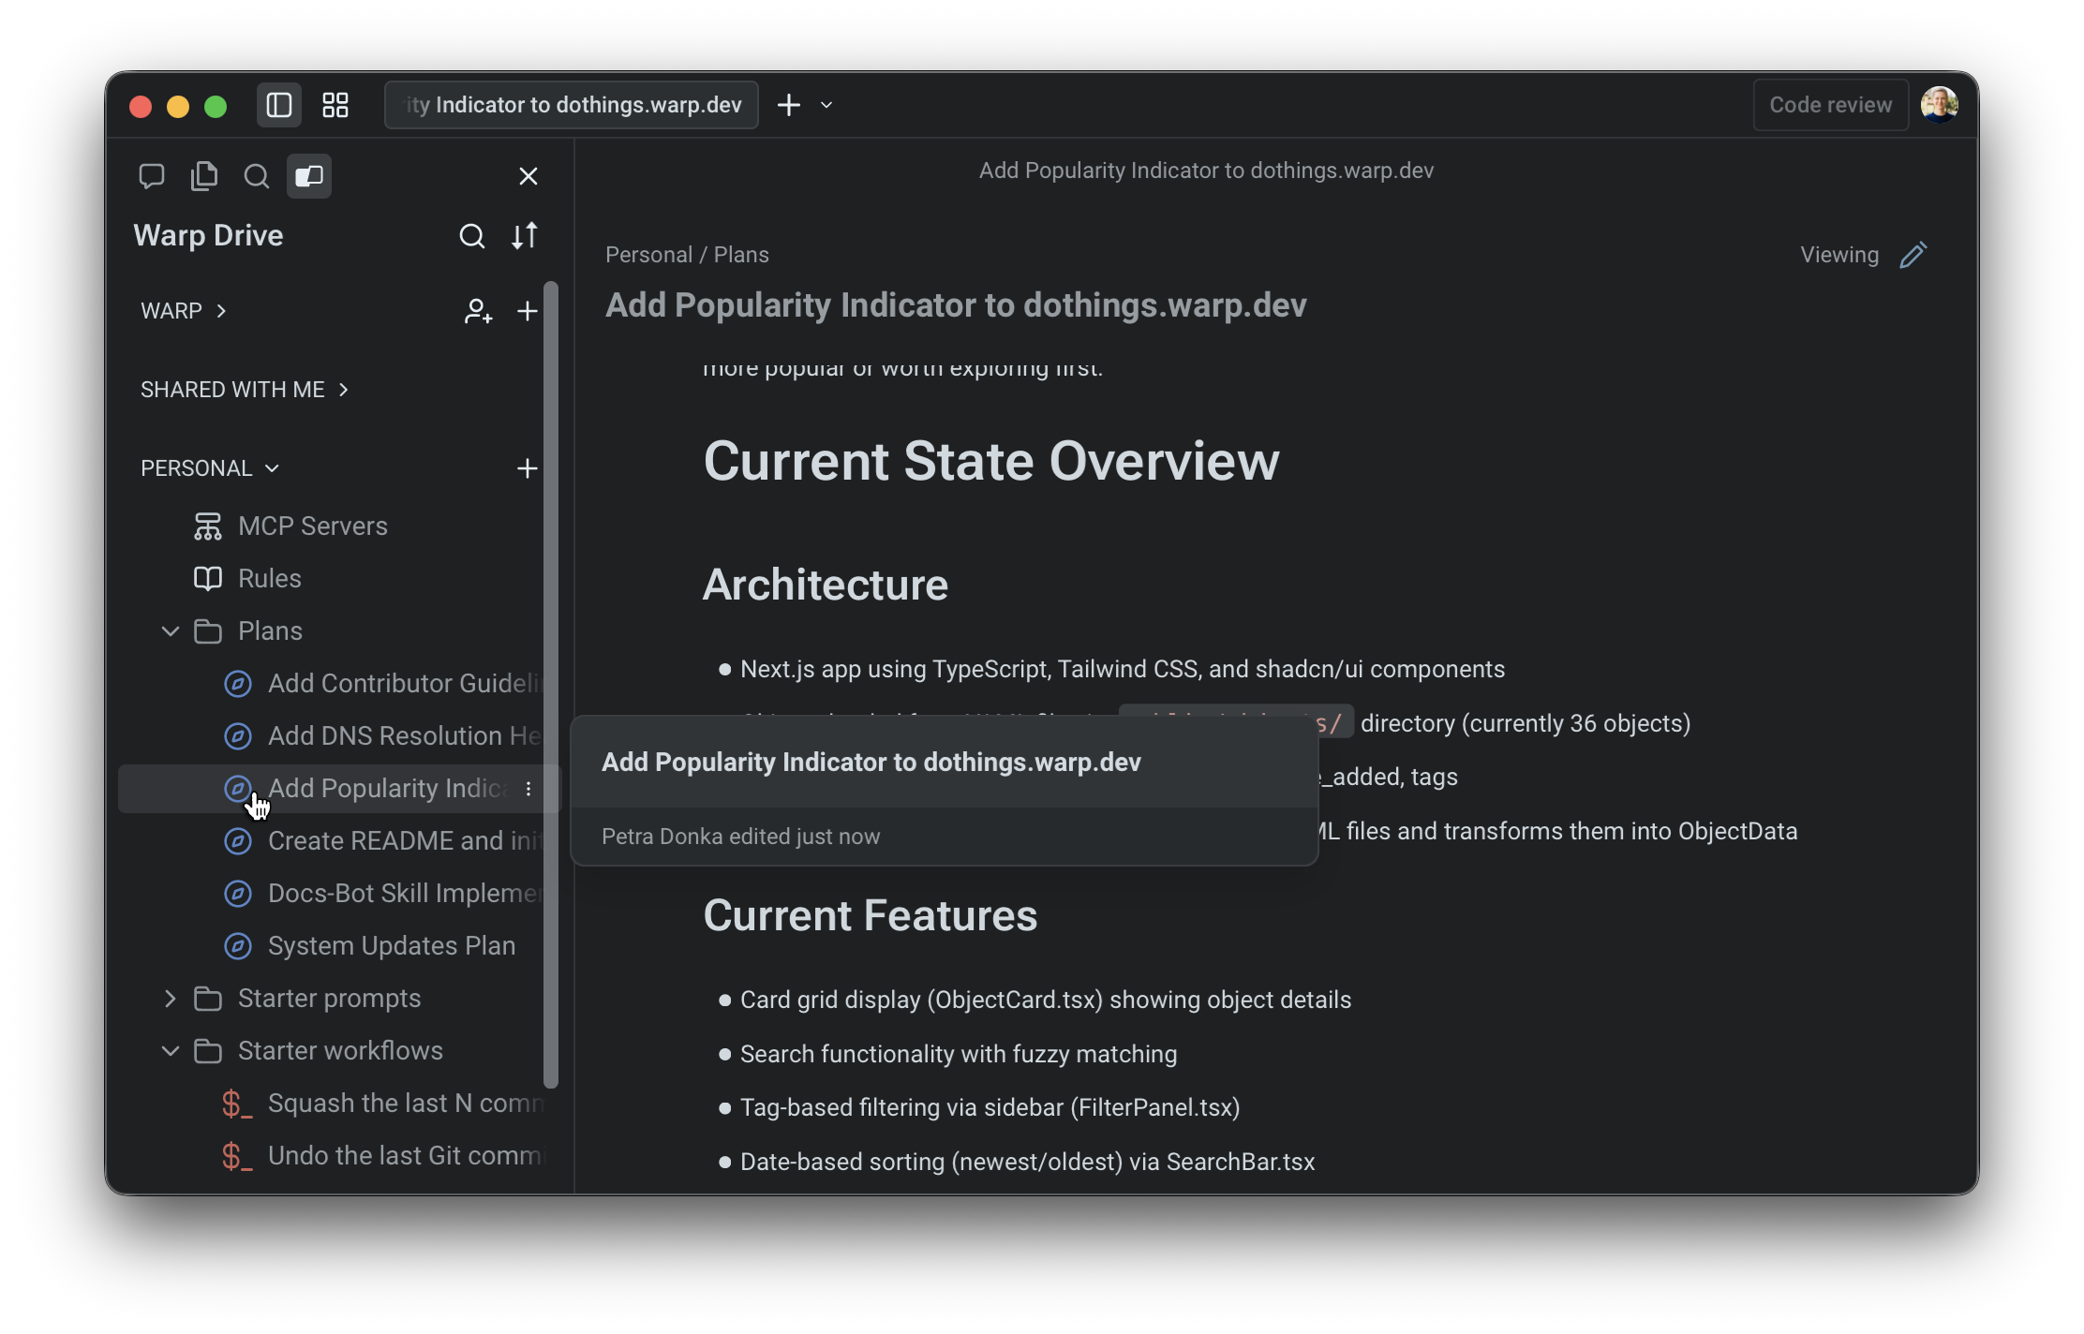Search within Warp Drive
The width and height of the screenshot is (2084, 1334).
(471, 236)
